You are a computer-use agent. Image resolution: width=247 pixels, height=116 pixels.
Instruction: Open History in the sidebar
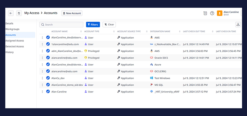click(x=9, y=52)
